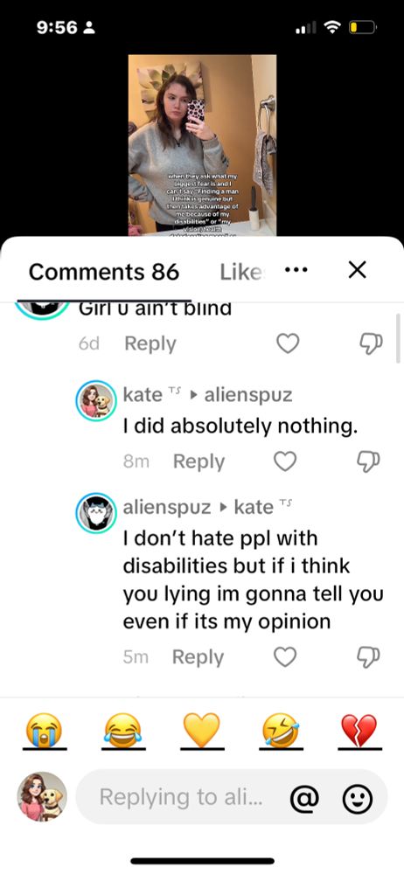Image resolution: width=404 pixels, height=874 pixels.
Task: Insert the yellow heart emoji
Action: point(202,730)
